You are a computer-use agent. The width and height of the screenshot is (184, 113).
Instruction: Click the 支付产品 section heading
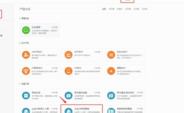tap(25, 43)
